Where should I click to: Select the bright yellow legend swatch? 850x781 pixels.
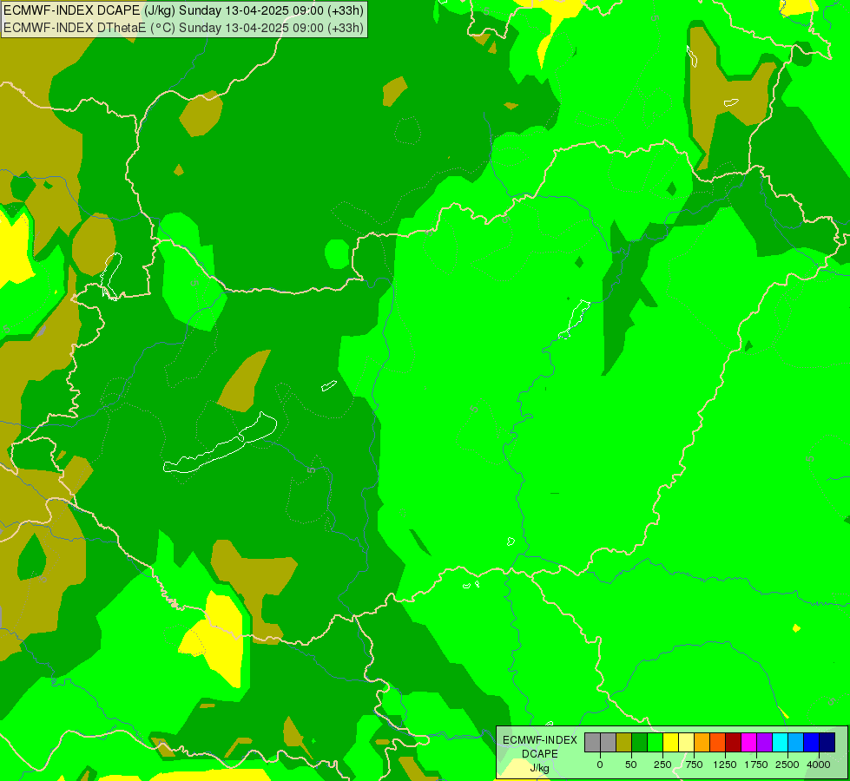pyautogui.click(x=670, y=743)
